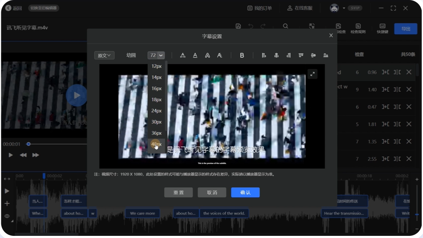Click the text underline color icon
This screenshot has height=238, width=423.
pos(195,55)
